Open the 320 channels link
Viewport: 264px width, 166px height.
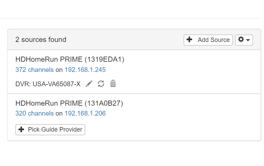click(x=34, y=114)
